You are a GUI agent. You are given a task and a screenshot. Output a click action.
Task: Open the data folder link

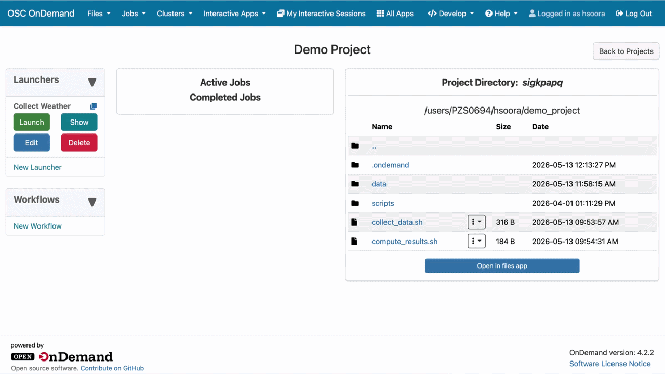[379, 184]
